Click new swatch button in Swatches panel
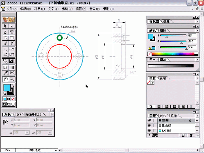The height and width of the screenshot is (153, 204). coord(183,107)
